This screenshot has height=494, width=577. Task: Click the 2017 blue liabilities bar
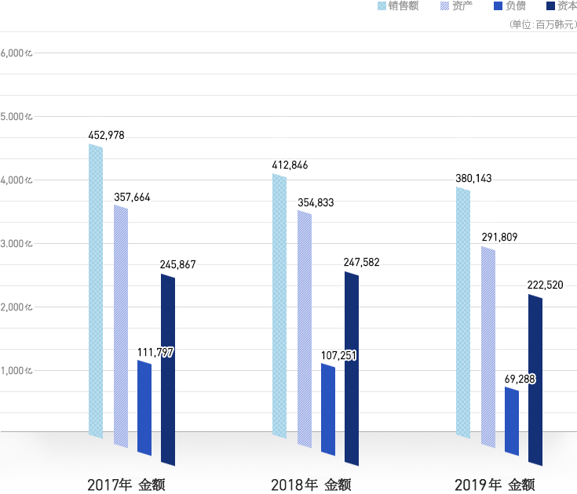click(x=144, y=408)
